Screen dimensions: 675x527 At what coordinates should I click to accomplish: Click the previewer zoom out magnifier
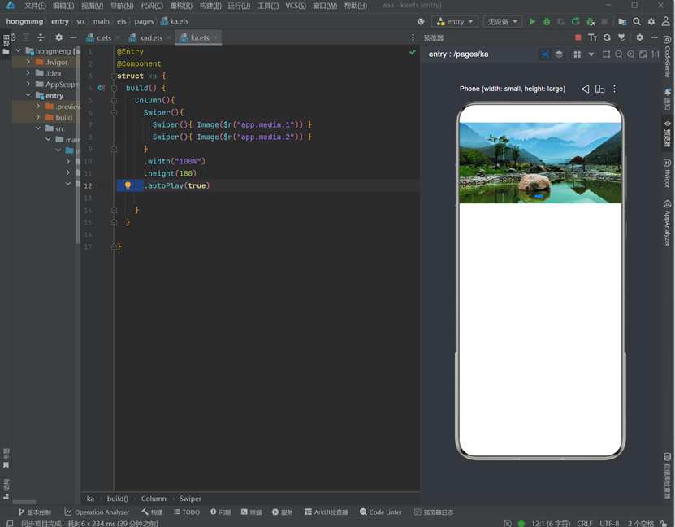619,54
